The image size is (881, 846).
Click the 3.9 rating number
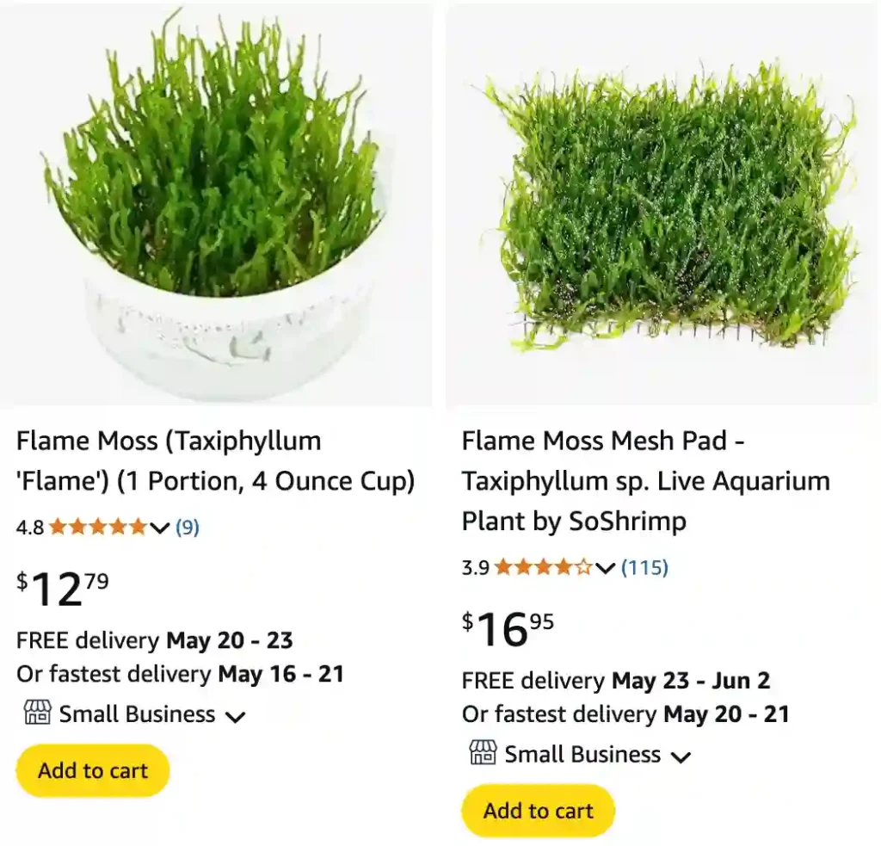click(476, 568)
